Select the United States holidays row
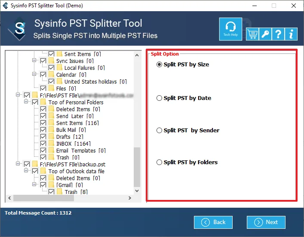304x237 pixels. [x=95, y=81]
